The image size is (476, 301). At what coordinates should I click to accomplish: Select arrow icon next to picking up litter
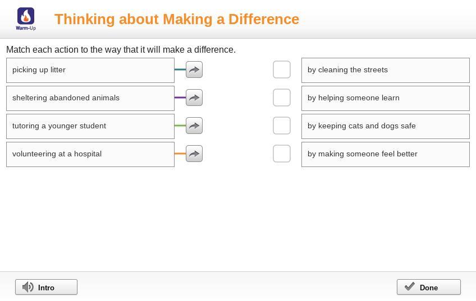point(194,70)
